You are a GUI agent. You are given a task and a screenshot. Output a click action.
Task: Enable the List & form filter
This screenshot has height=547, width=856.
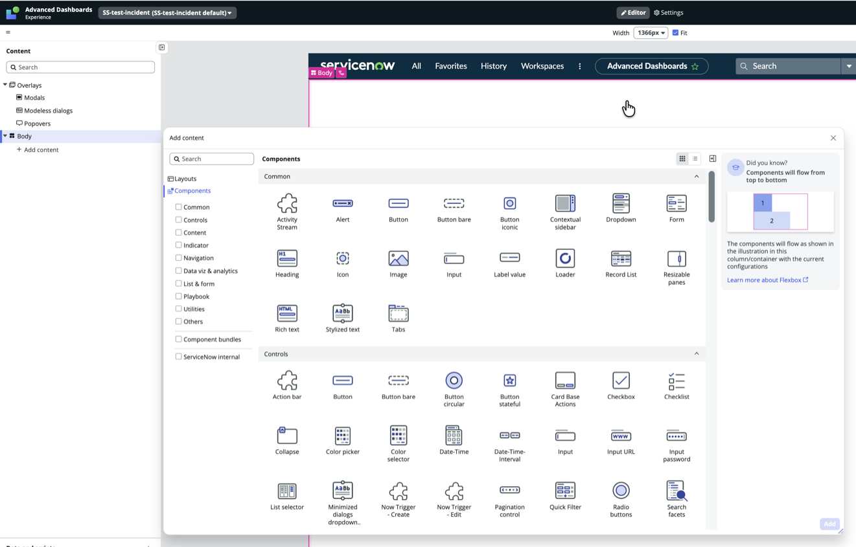click(x=178, y=283)
